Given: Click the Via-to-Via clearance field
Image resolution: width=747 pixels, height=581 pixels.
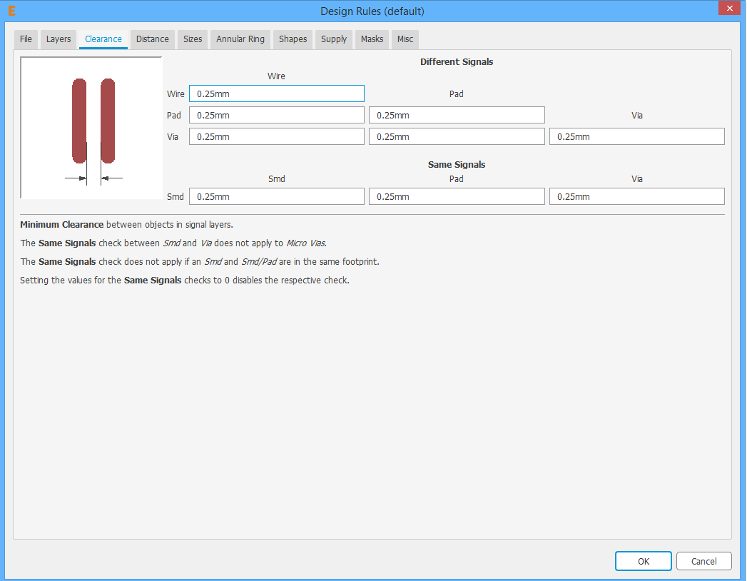Looking at the screenshot, I should [637, 136].
